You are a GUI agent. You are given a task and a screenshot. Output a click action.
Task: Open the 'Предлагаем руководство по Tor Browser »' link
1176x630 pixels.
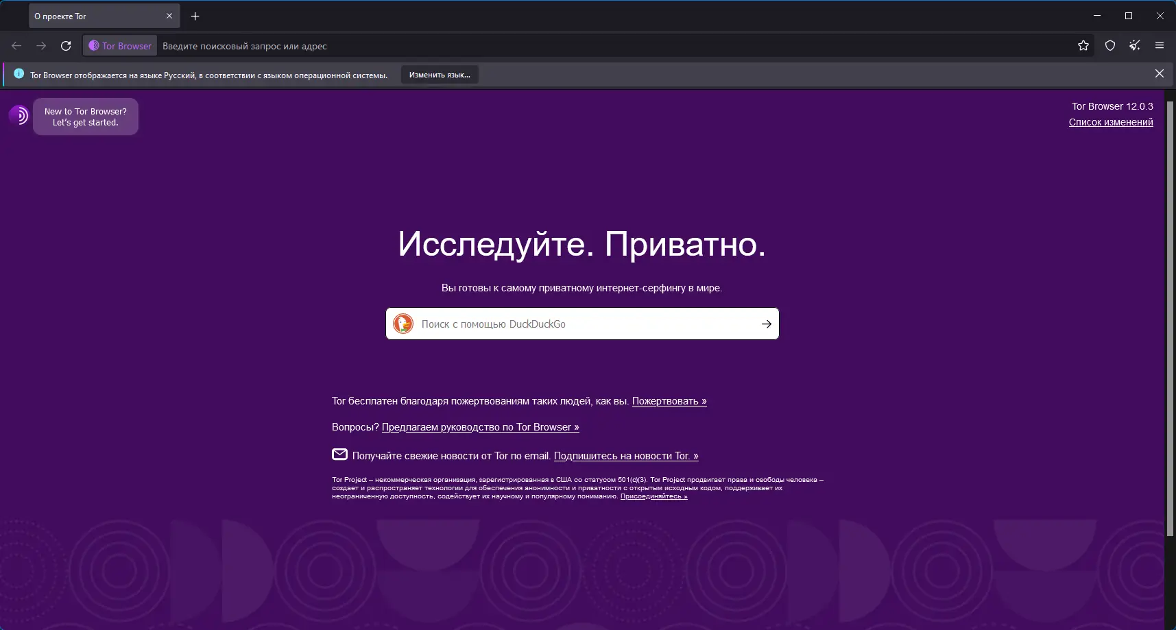(x=481, y=427)
